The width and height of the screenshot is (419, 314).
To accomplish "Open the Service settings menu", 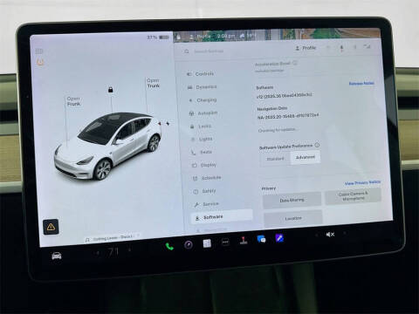I will [x=207, y=204].
